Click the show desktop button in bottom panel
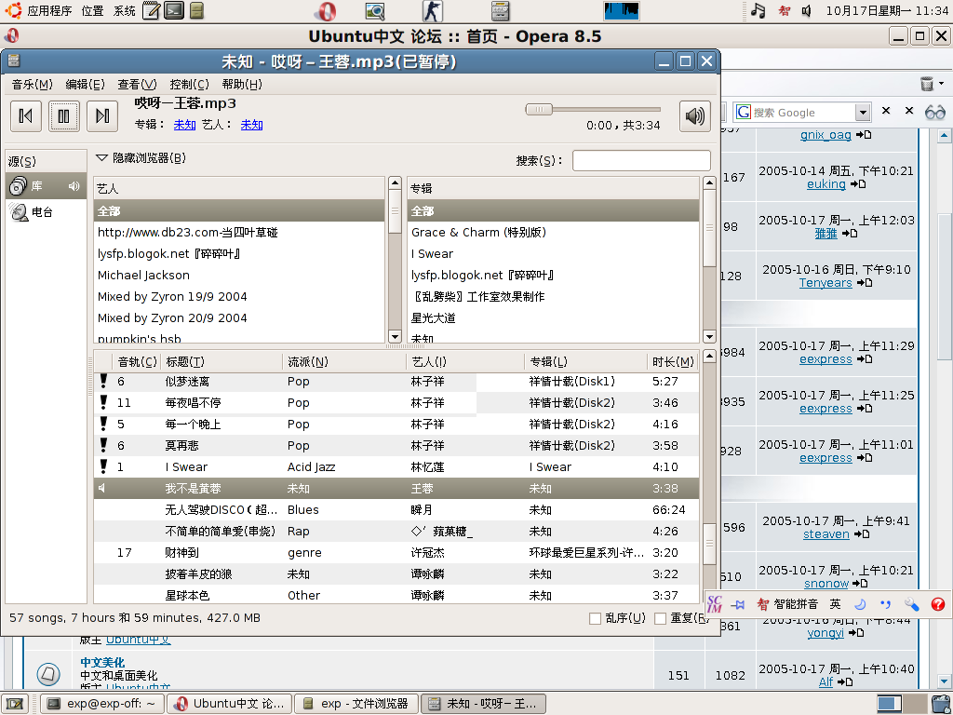Screen dimensions: 953x715 [x=15, y=704]
